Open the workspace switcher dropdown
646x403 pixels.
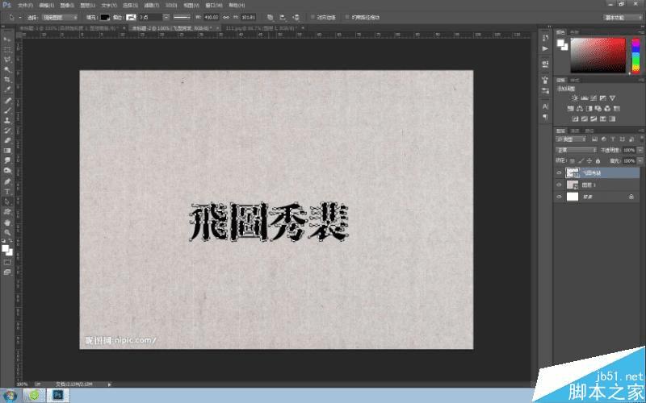pyautogui.click(x=622, y=17)
